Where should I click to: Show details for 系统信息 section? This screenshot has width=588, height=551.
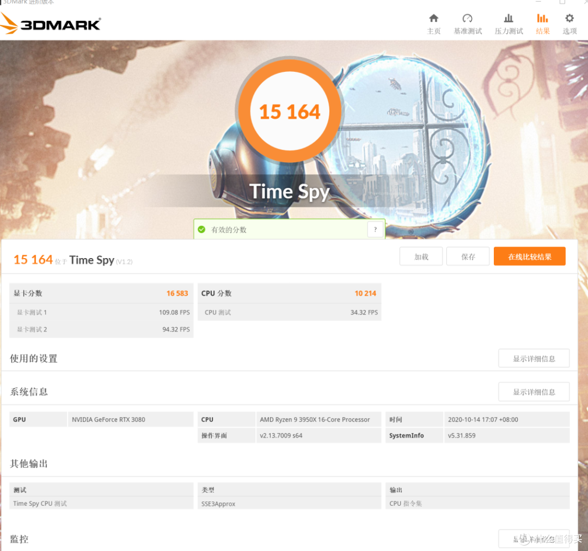tap(534, 392)
